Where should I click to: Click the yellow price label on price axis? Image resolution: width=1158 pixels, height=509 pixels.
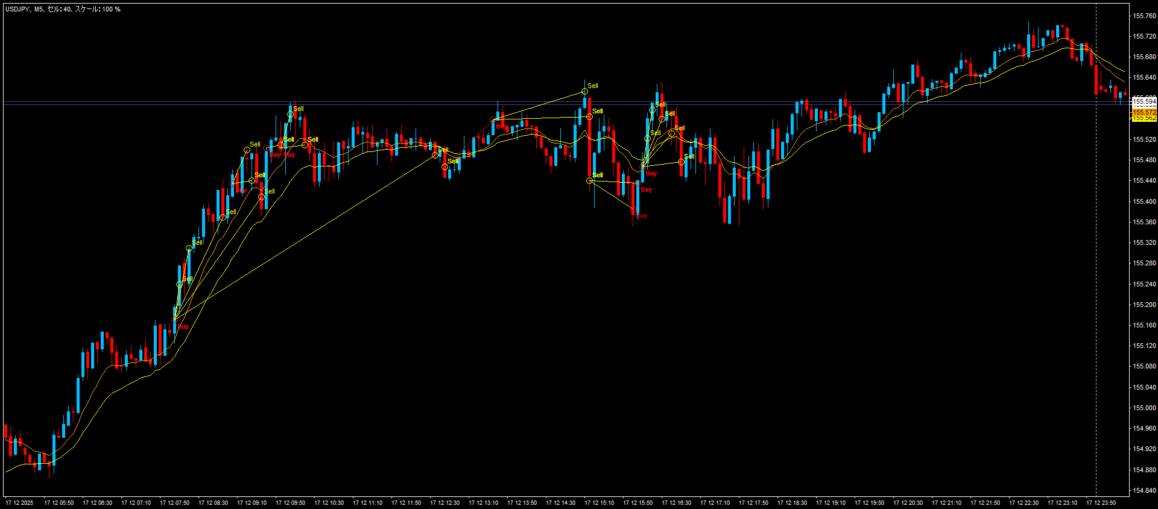(x=1144, y=119)
